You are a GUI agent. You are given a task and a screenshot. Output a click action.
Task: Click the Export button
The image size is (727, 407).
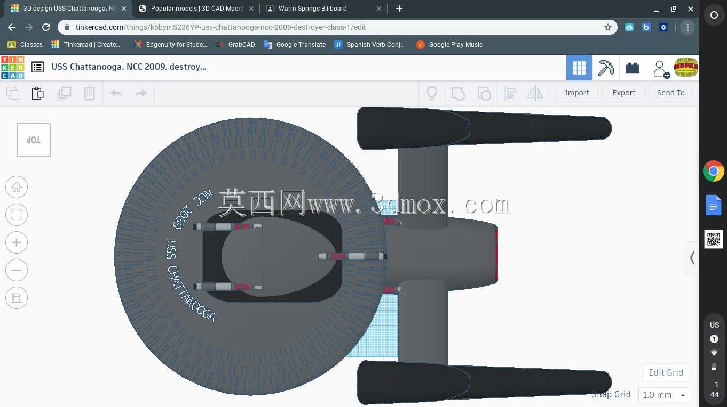624,93
